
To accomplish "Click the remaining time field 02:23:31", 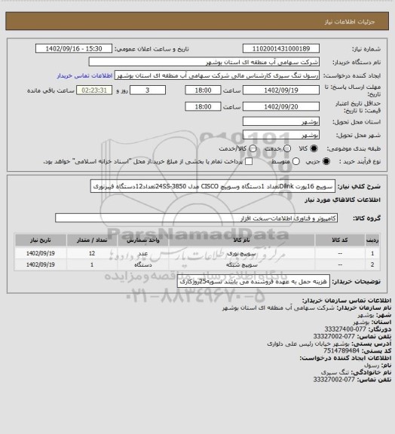I will [94, 90].
